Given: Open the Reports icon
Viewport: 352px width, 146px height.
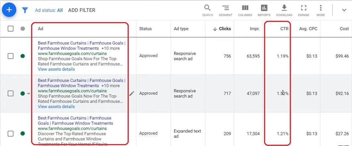Looking at the screenshot, I should [x=264, y=10].
